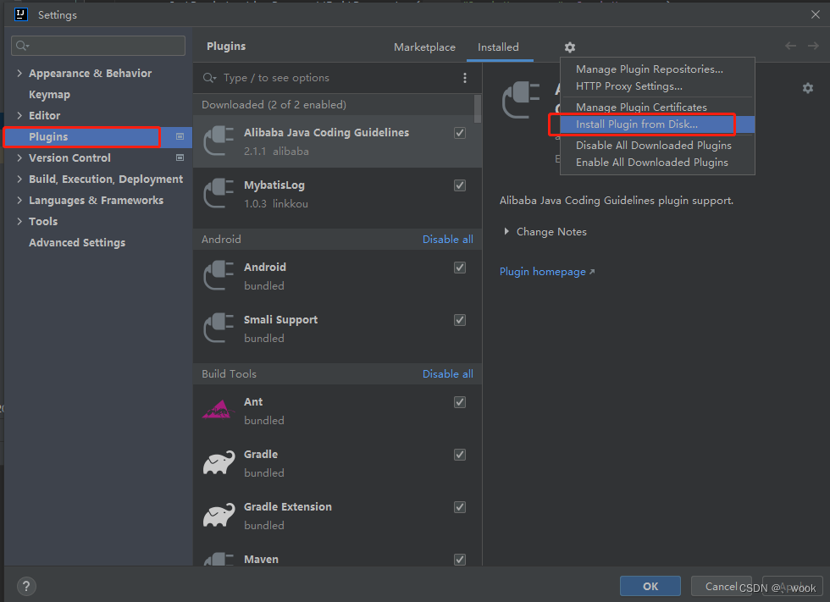The image size is (830, 602).
Task: Click the settings search field
Action: [x=100, y=46]
